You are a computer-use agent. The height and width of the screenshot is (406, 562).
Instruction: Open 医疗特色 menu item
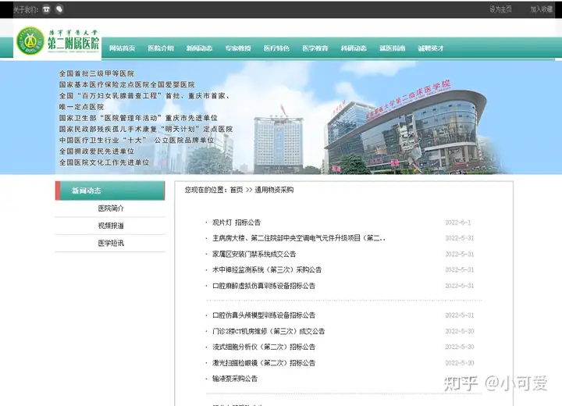pos(276,48)
